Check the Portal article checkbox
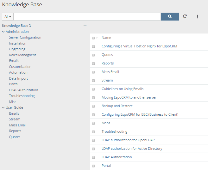 [93, 166]
